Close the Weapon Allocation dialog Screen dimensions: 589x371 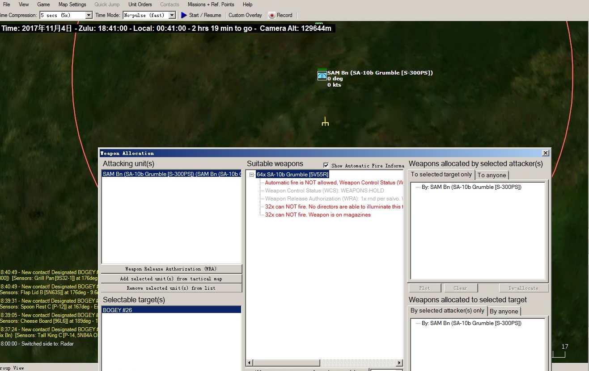tap(546, 153)
